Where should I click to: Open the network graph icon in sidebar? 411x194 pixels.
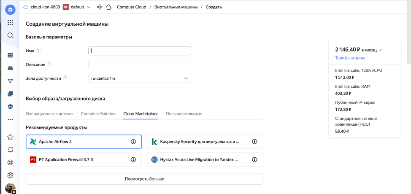click(10, 81)
